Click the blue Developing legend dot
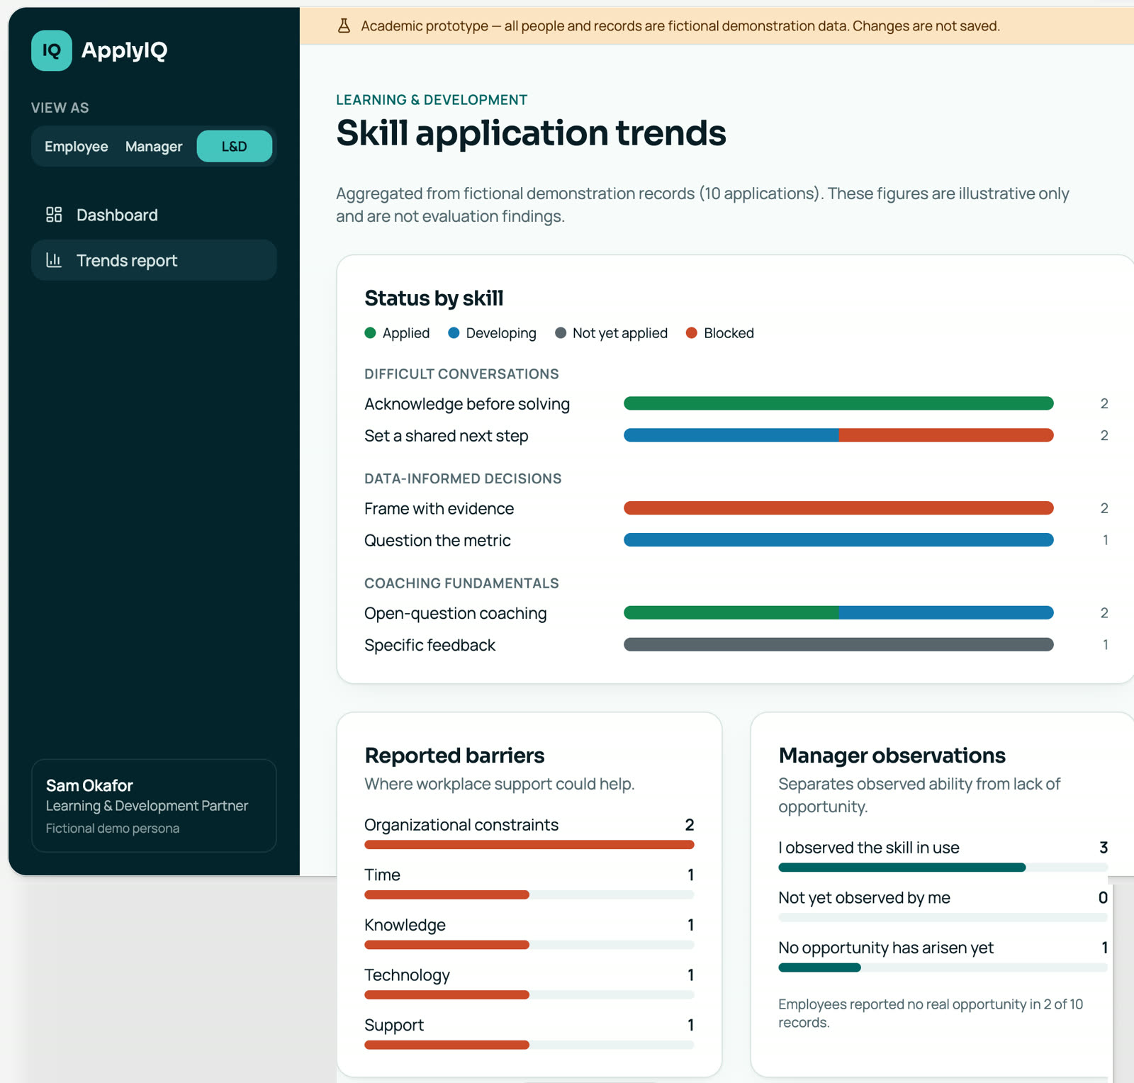The height and width of the screenshot is (1083, 1134). (x=454, y=333)
